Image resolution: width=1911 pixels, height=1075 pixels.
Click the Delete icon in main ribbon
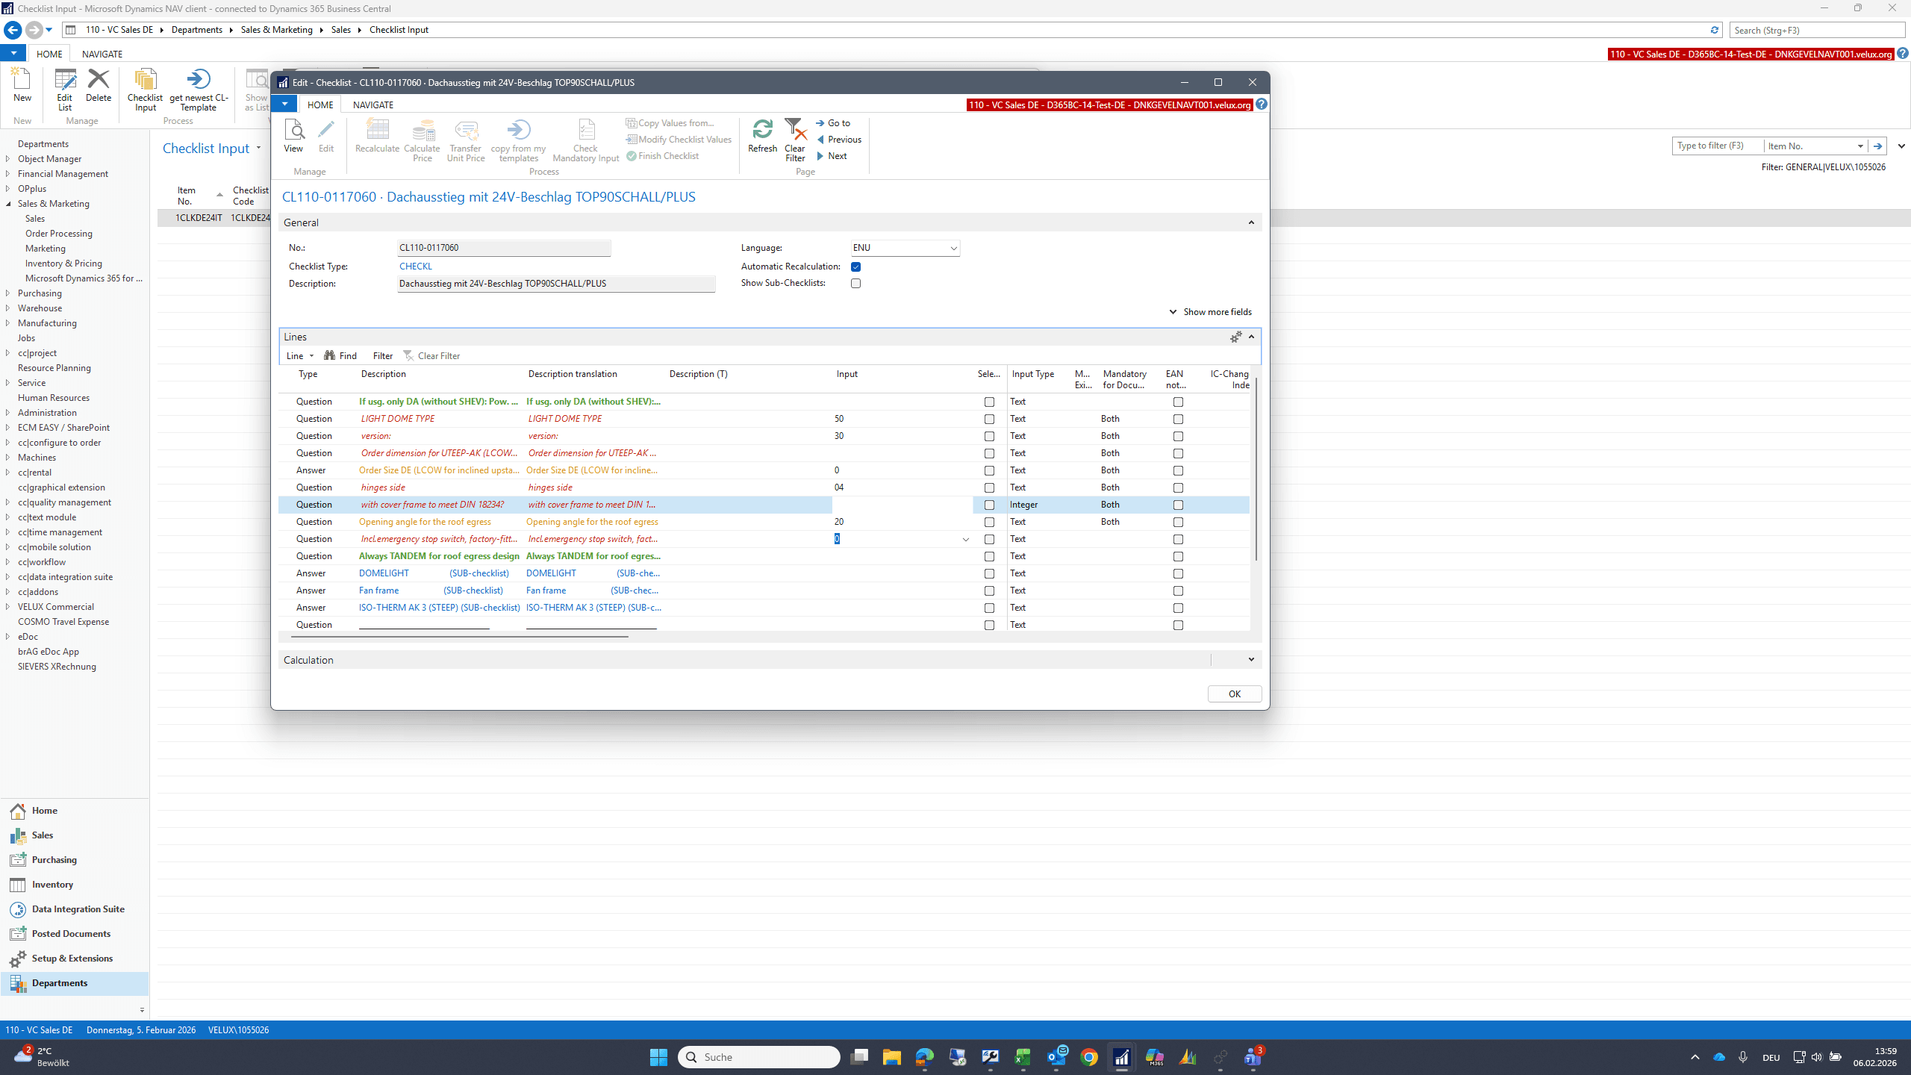coord(99,79)
